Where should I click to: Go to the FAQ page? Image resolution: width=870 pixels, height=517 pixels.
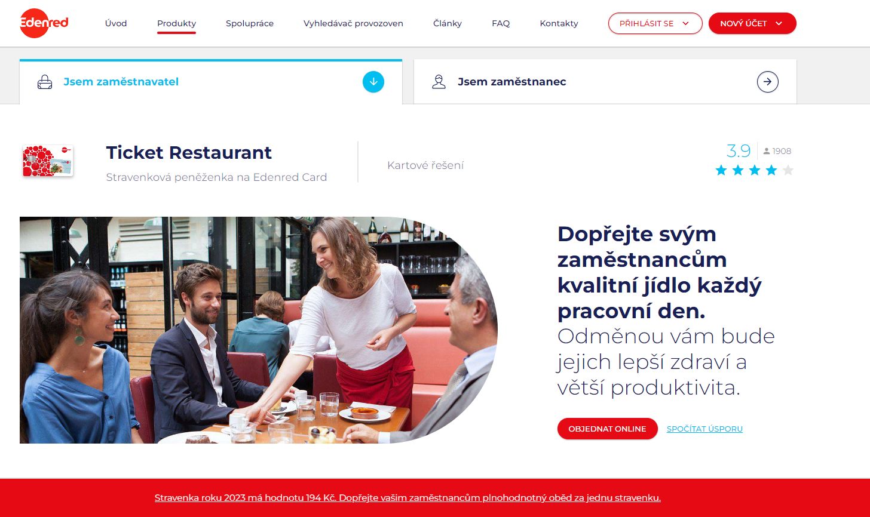coord(501,23)
